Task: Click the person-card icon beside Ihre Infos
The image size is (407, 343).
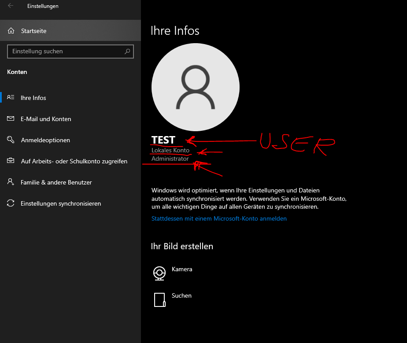Action: pyautogui.click(x=11, y=97)
